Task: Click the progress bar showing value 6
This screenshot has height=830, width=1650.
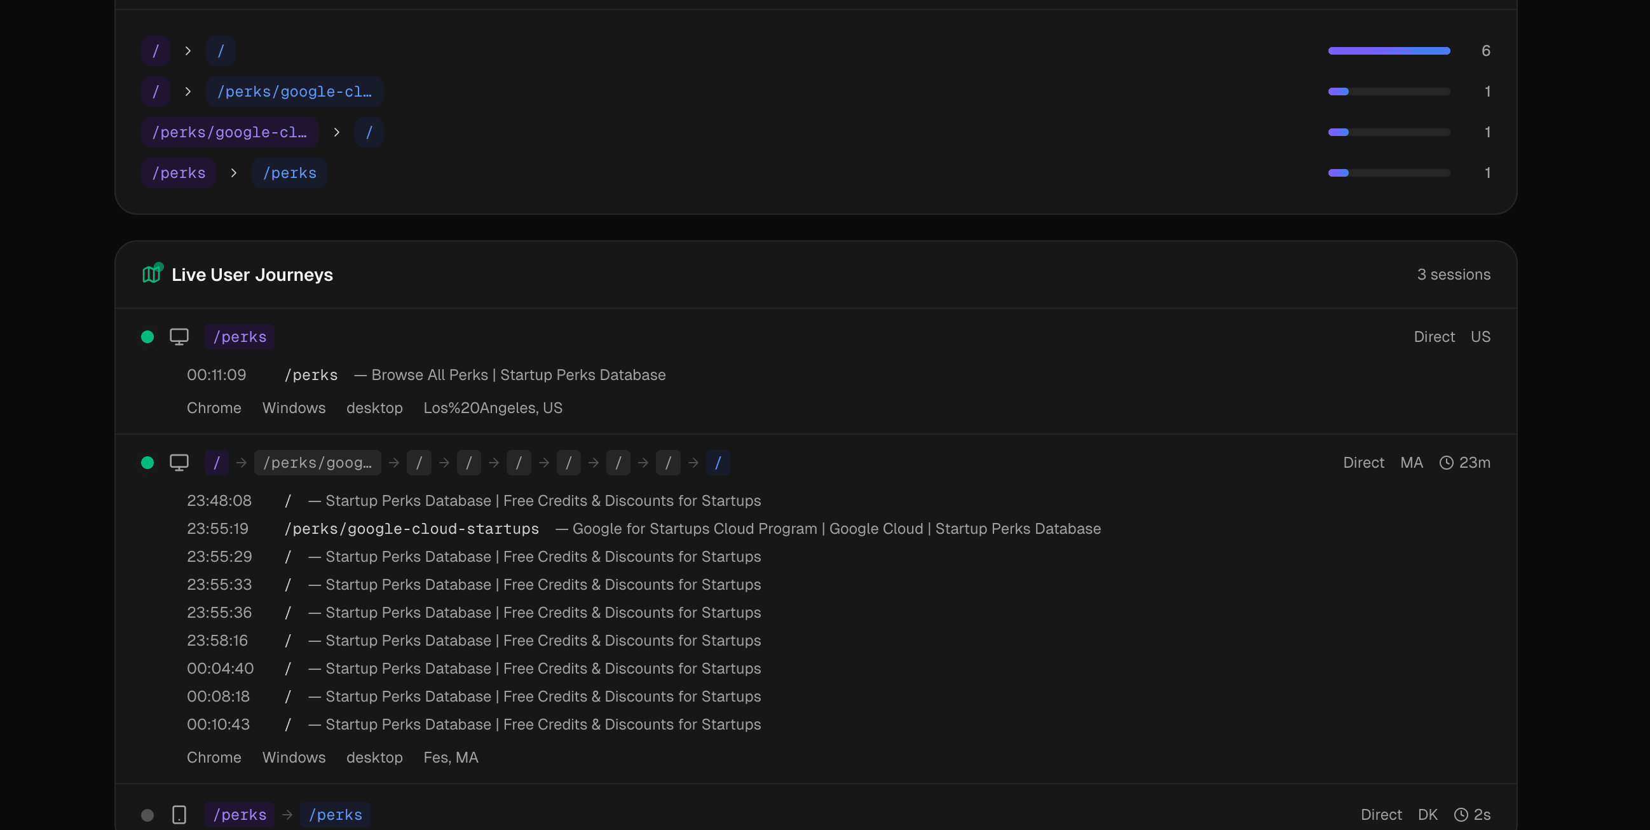Action: click(1389, 51)
